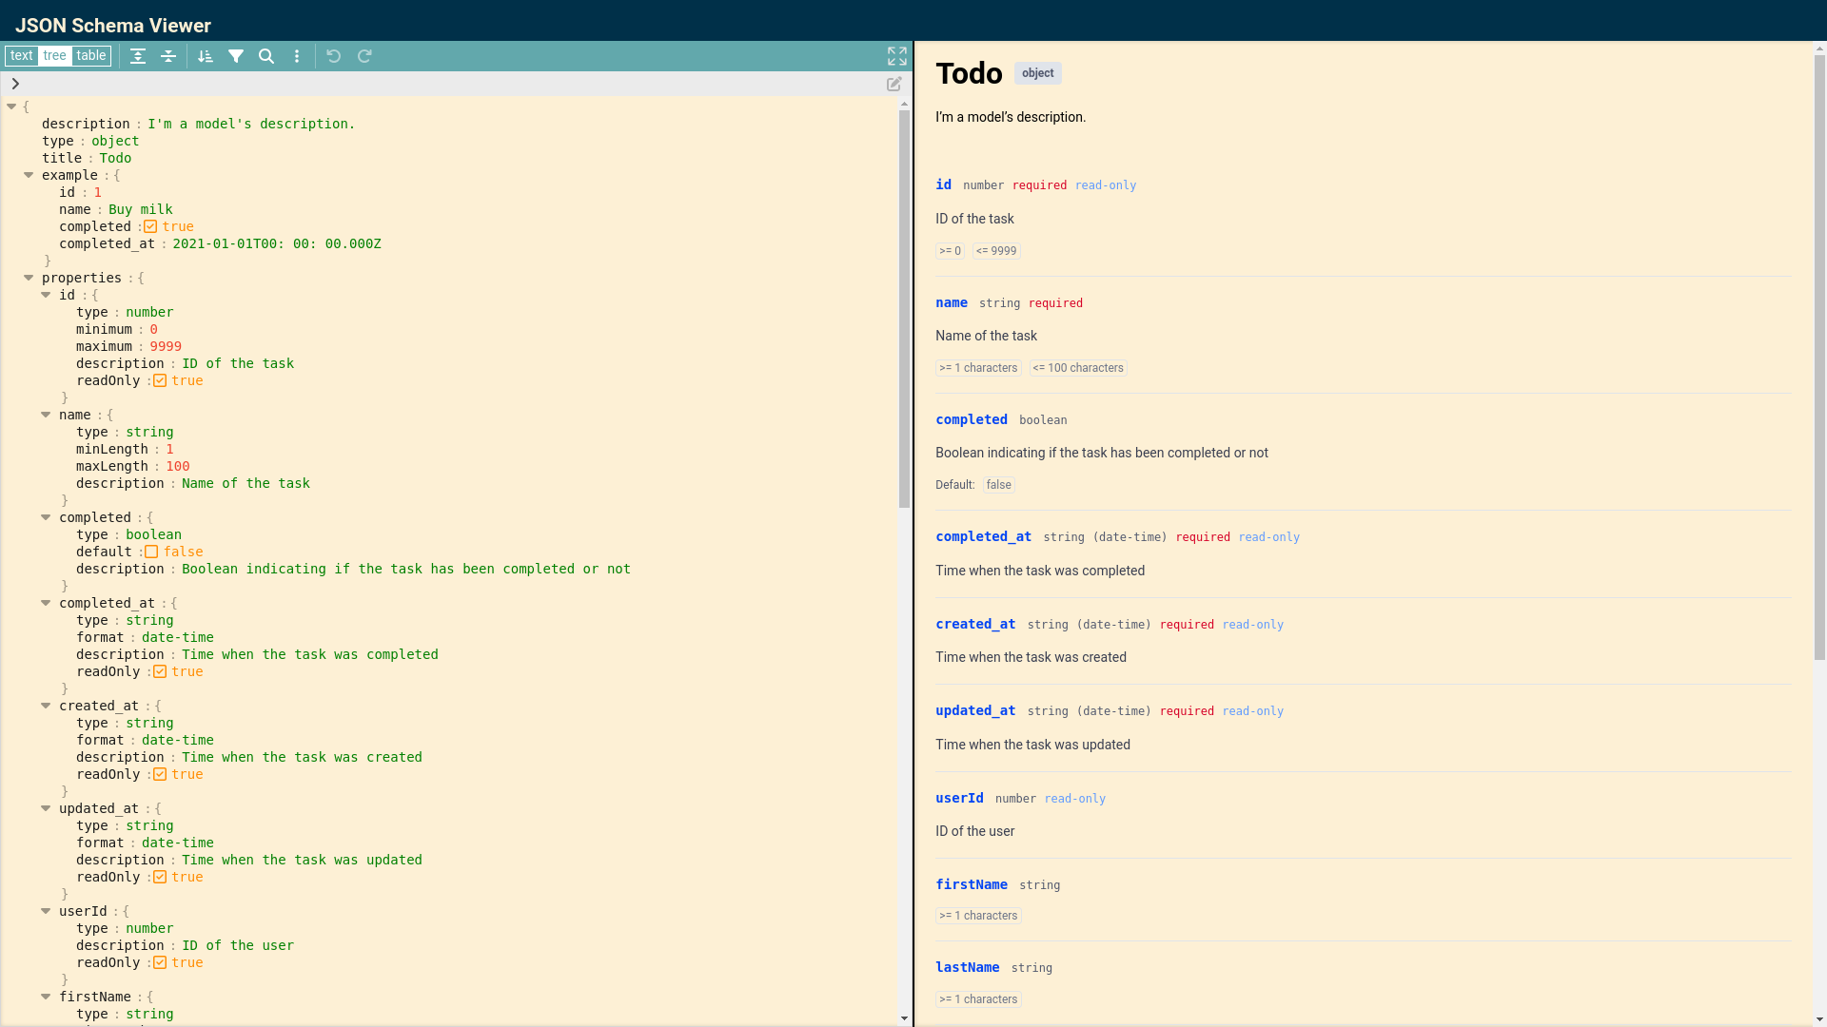Click the '<= 100 characters' constraint tag

click(x=1078, y=368)
